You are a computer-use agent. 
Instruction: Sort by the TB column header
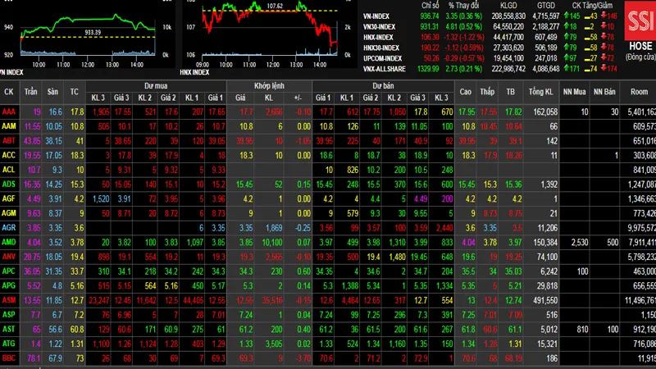[x=510, y=92]
